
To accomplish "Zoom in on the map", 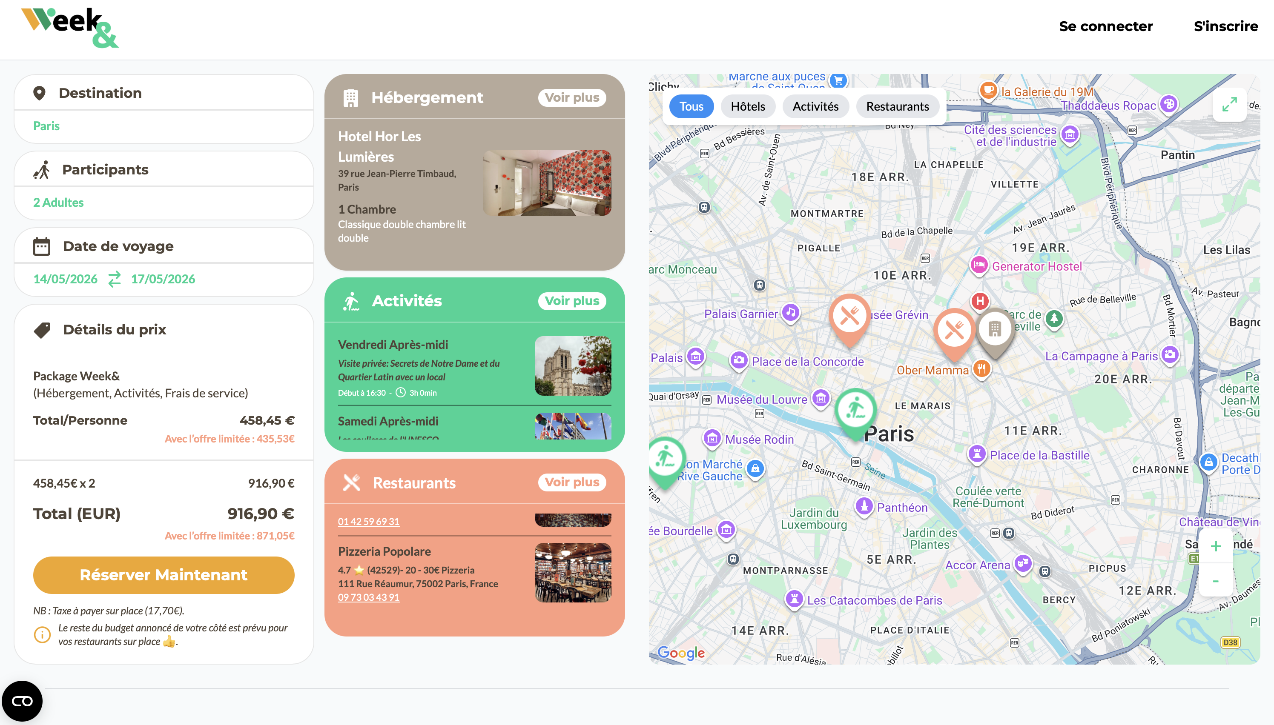I will (x=1216, y=546).
